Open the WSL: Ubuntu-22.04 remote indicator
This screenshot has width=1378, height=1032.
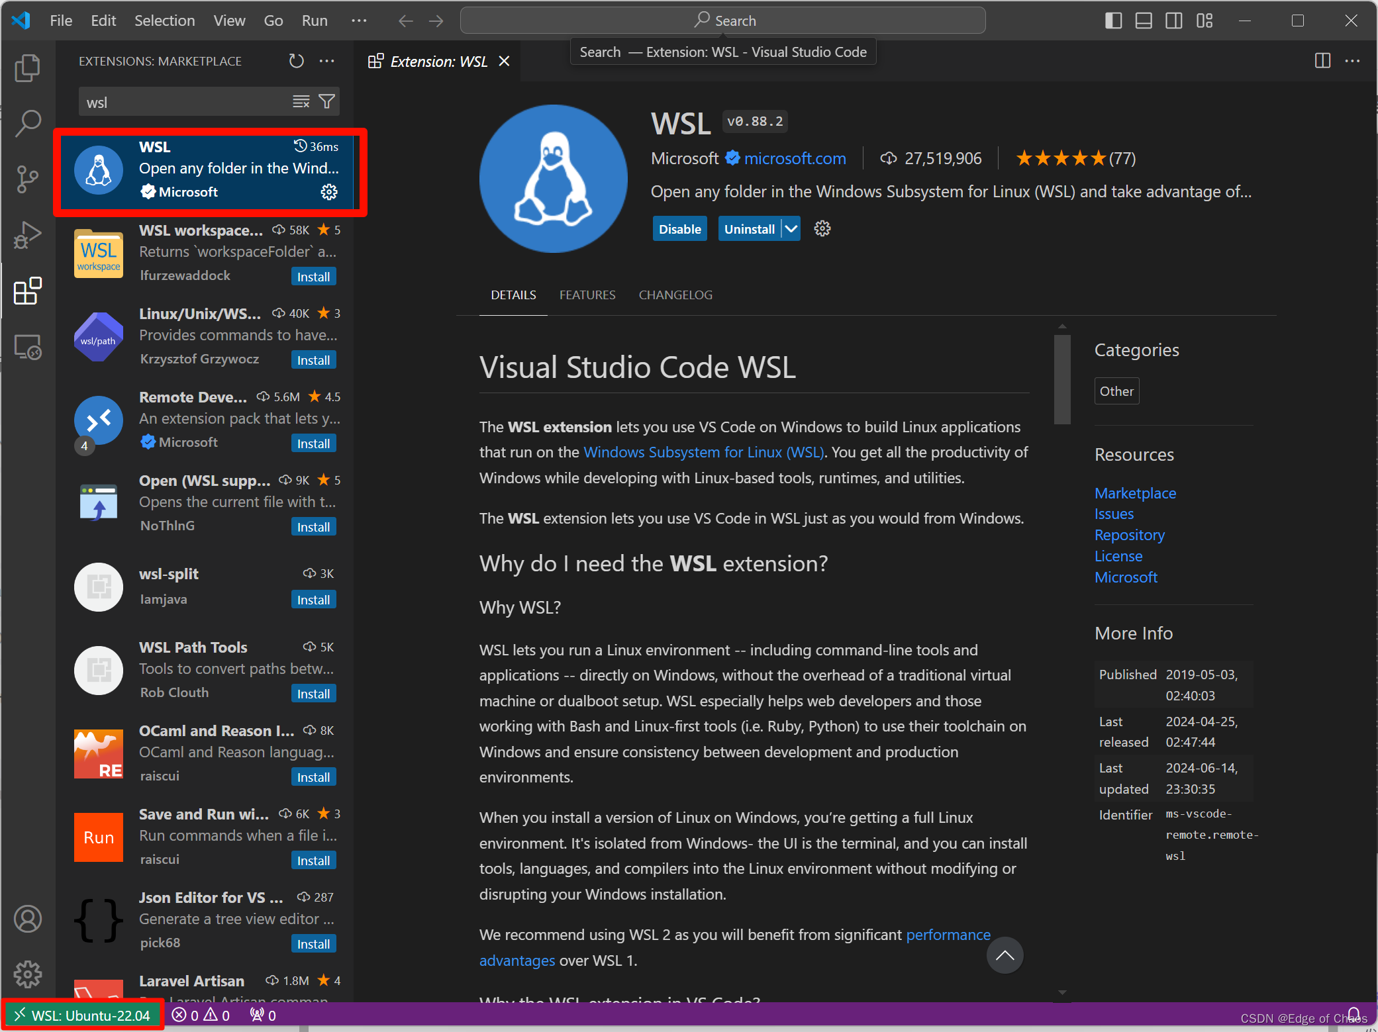[83, 1015]
